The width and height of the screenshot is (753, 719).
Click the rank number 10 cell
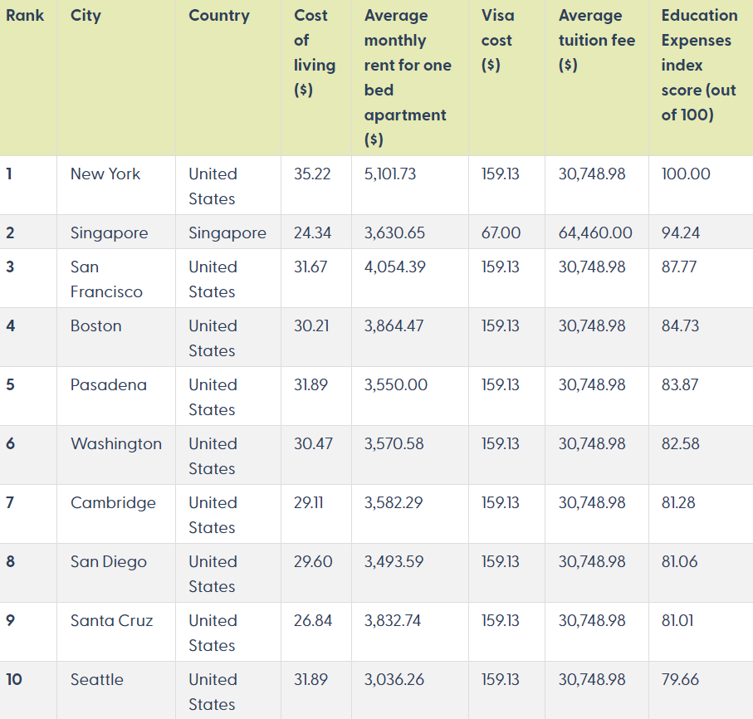pos(14,680)
